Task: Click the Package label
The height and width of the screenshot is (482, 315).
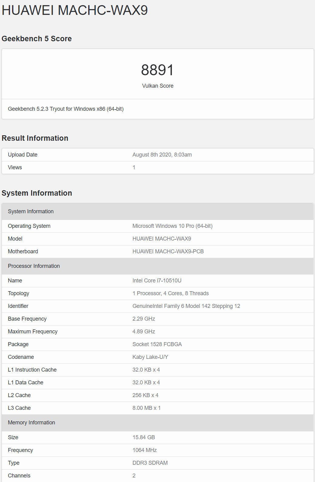Action: [18, 344]
